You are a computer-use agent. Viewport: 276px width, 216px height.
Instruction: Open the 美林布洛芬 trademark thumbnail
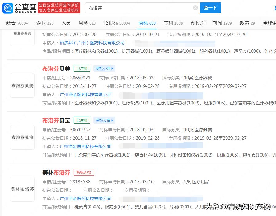click(x=22, y=189)
